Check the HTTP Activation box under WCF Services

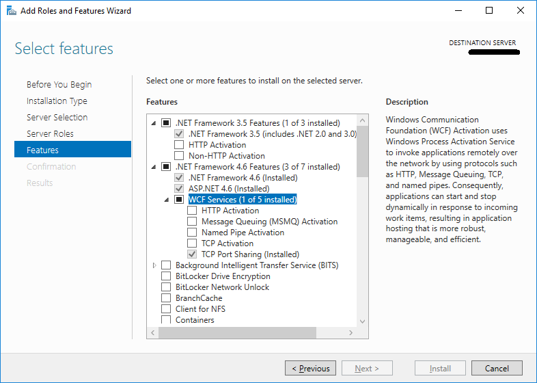(x=192, y=211)
